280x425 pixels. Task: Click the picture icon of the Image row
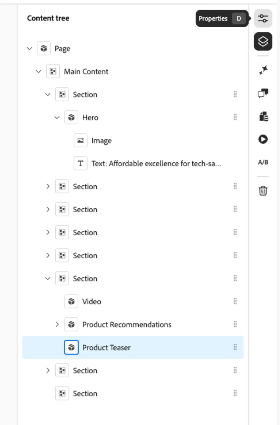(x=80, y=140)
